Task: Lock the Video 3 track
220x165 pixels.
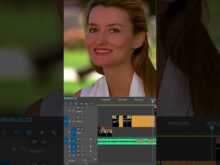Action: point(70,111)
